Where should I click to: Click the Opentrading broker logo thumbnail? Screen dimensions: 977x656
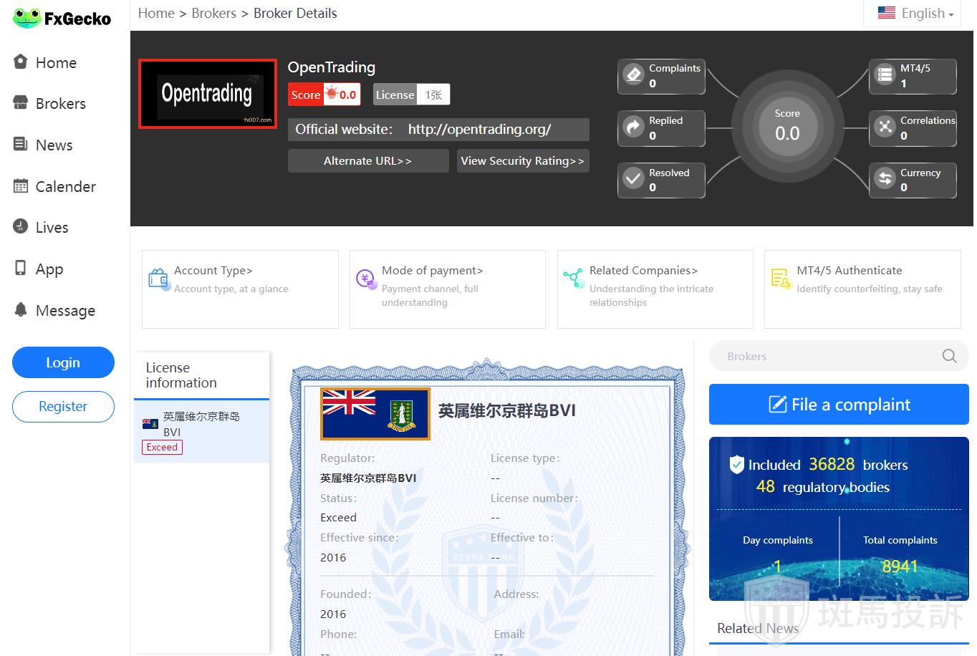207,94
